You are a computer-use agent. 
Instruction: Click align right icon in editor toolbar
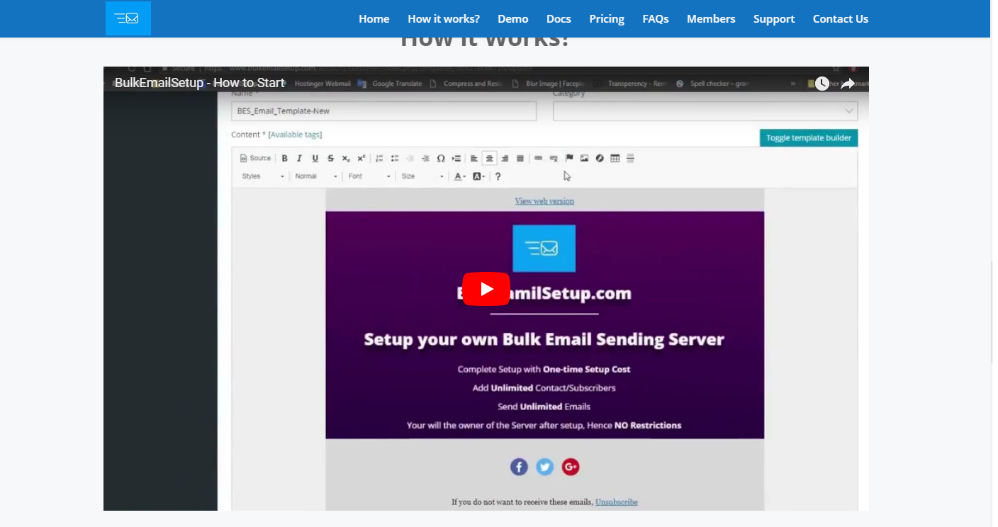point(505,159)
